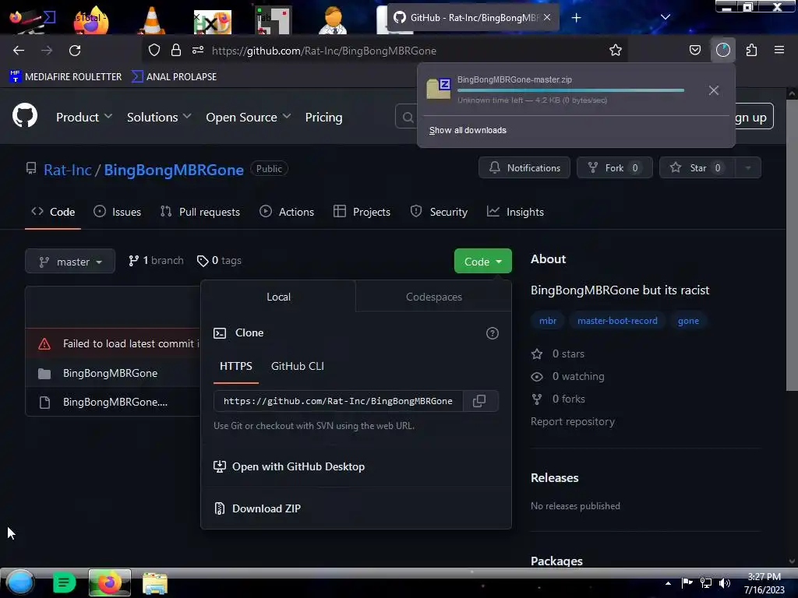This screenshot has width=798, height=598.
Task: Switch to the Codespaces tab
Action: (x=433, y=297)
